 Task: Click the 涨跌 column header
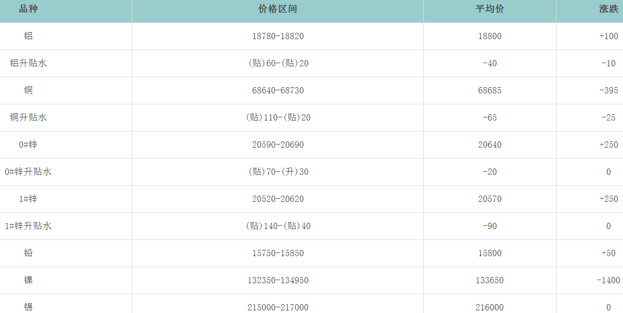[608, 9]
